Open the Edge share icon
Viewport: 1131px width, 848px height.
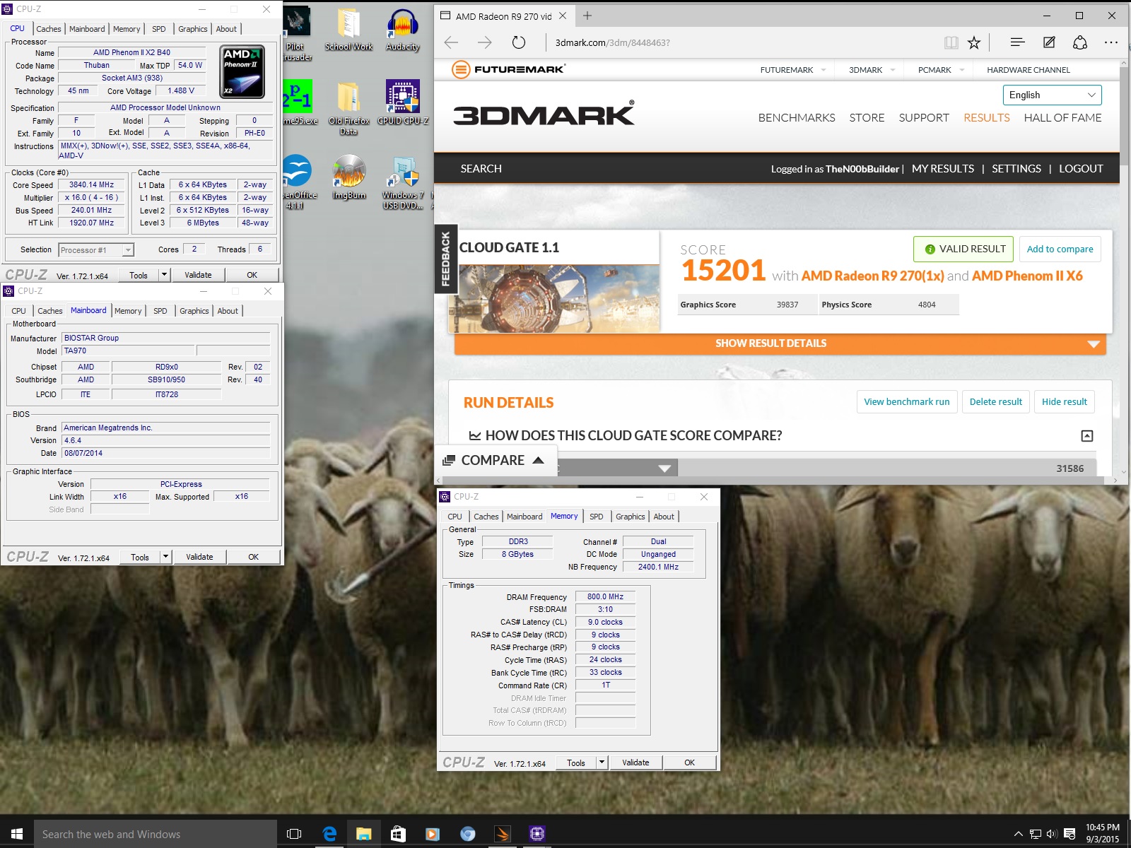coord(1080,42)
